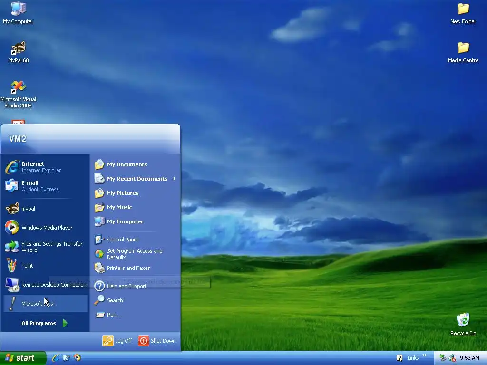Open Outlook Express E-mail entry
The image size is (487, 365).
pyautogui.click(x=45, y=186)
